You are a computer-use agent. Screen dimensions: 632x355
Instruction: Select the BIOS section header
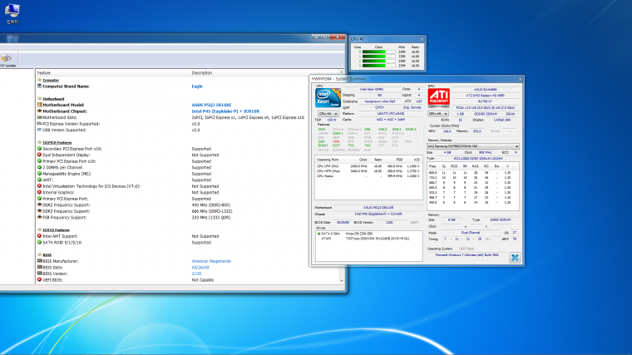coord(47,255)
